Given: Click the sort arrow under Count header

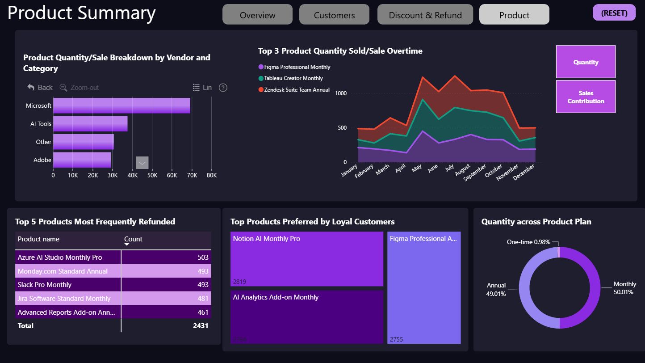Looking at the screenshot, I should (x=127, y=245).
